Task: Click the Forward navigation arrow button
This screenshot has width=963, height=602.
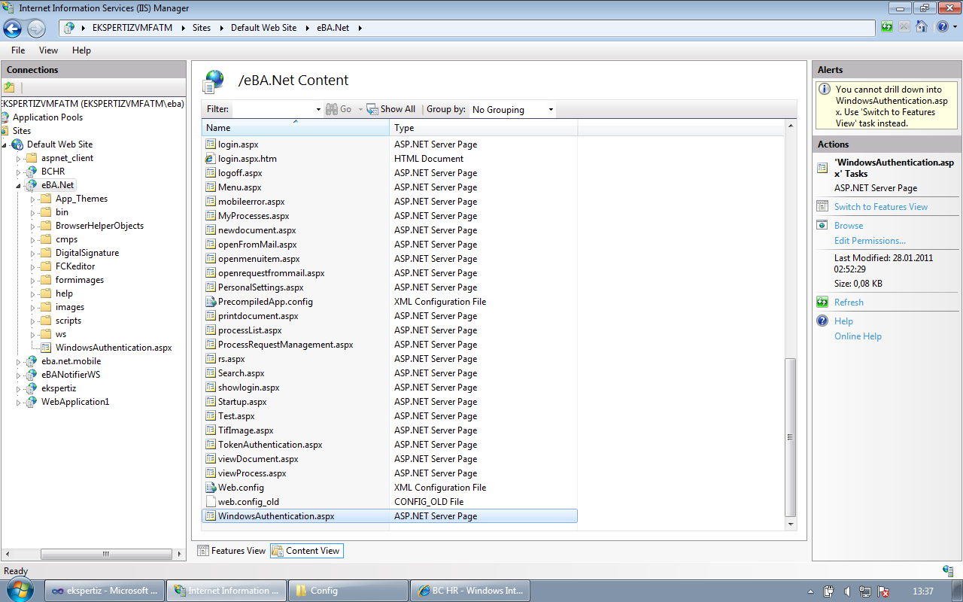Action: coord(36,28)
